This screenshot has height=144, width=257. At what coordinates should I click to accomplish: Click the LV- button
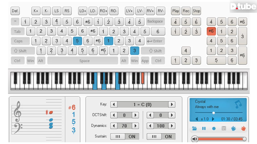coord(140,11)
